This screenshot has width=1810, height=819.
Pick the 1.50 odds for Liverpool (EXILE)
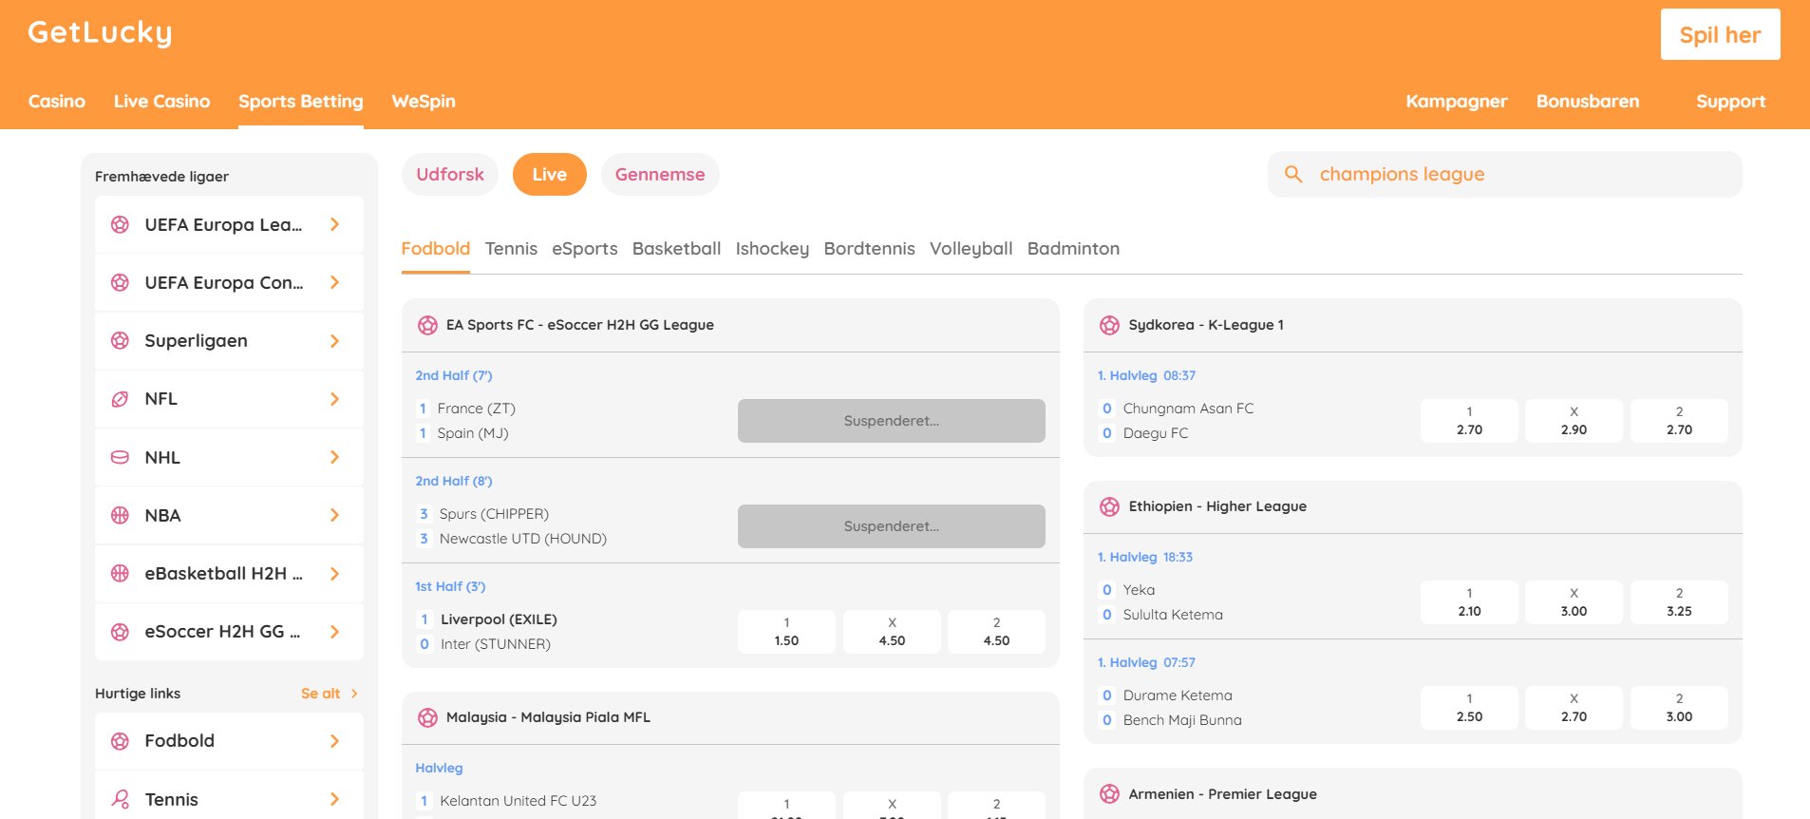786,632
